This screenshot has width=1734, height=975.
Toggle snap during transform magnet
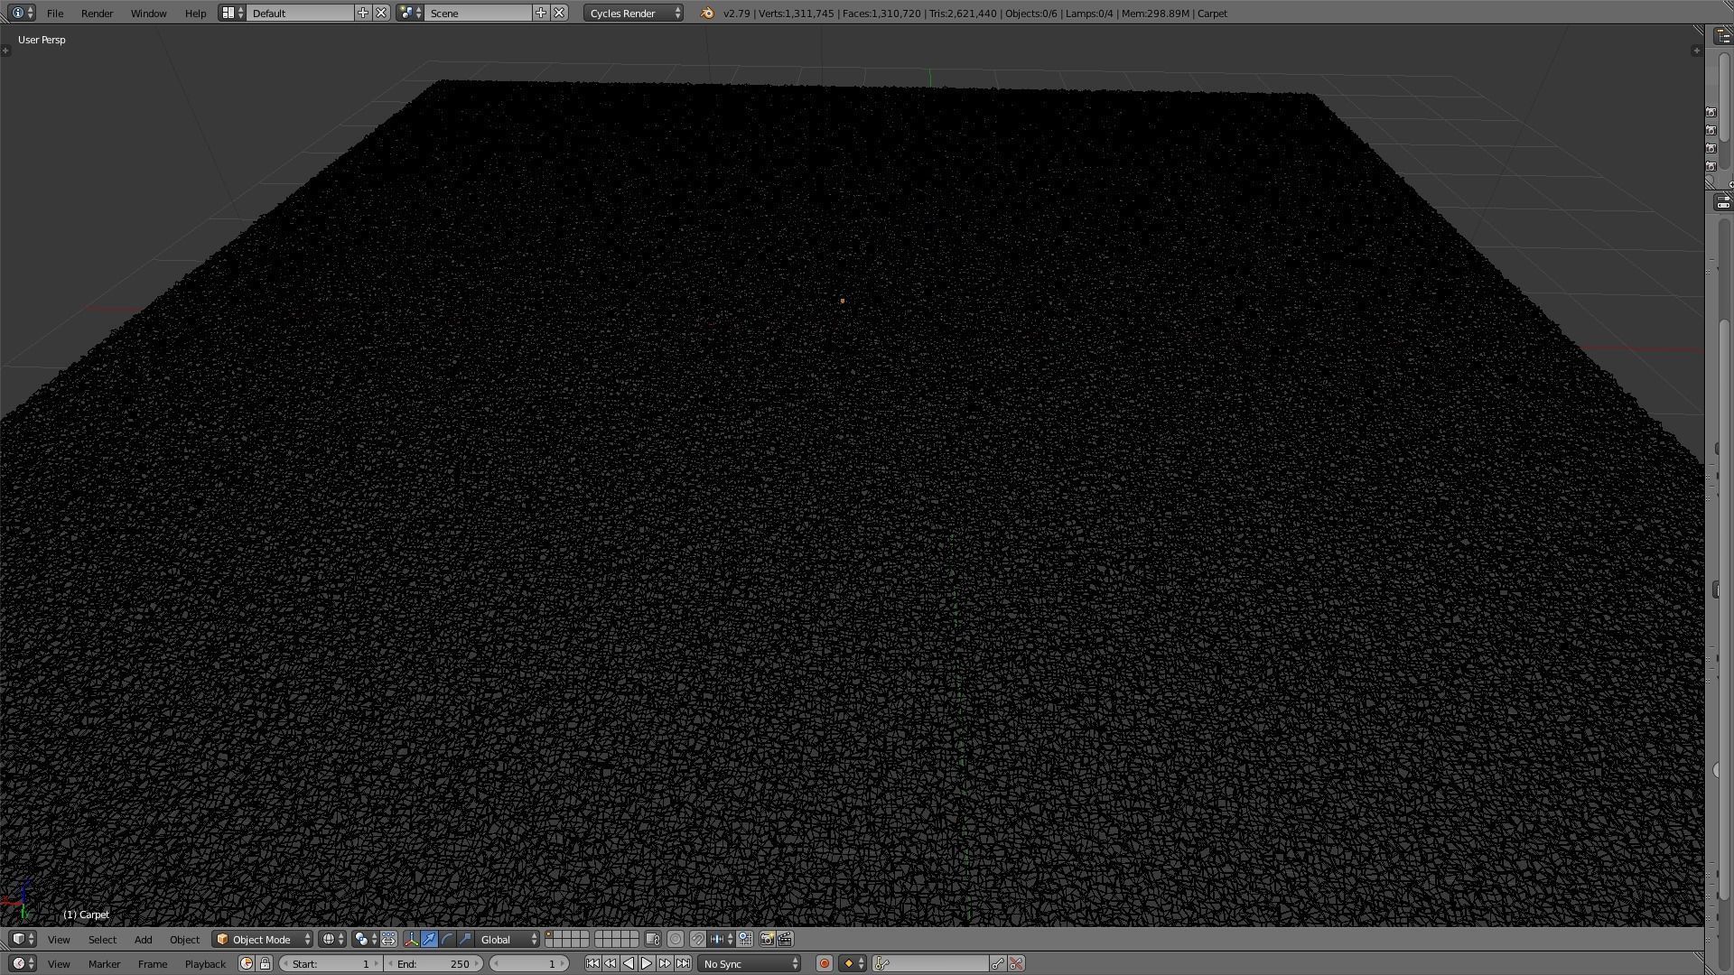(697, 939)
